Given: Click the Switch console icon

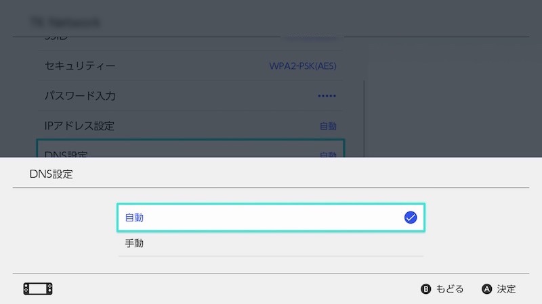Looking at the screenshot, I should (38, 289).
